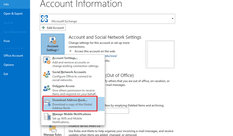Collapse the Account Settings dropdown button
Image resolution: width=233 pixels, height=136 pixels.
click(53, 44)
